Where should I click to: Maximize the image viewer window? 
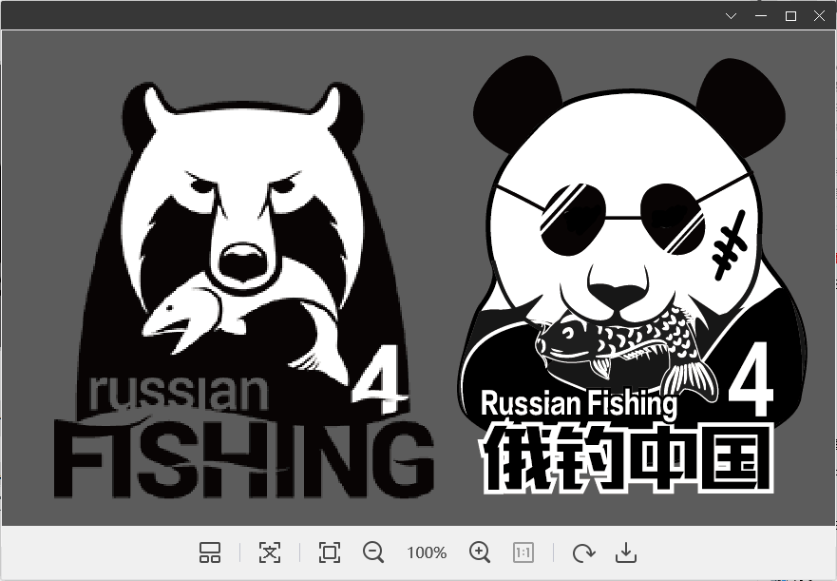pyautogui.click(x=790, y=16)
